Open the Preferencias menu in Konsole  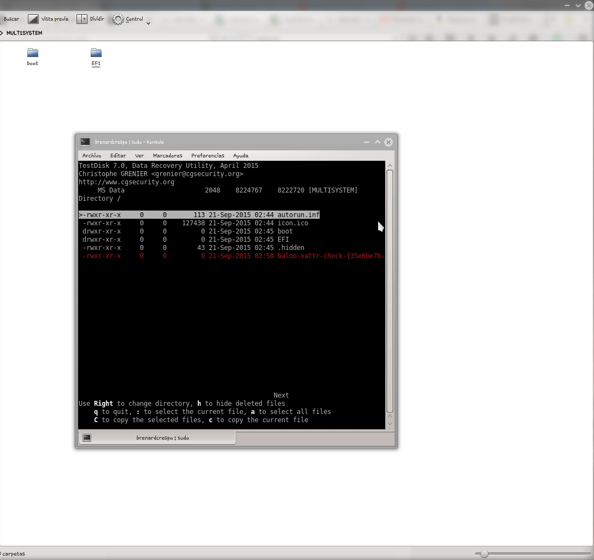[208, 155]
